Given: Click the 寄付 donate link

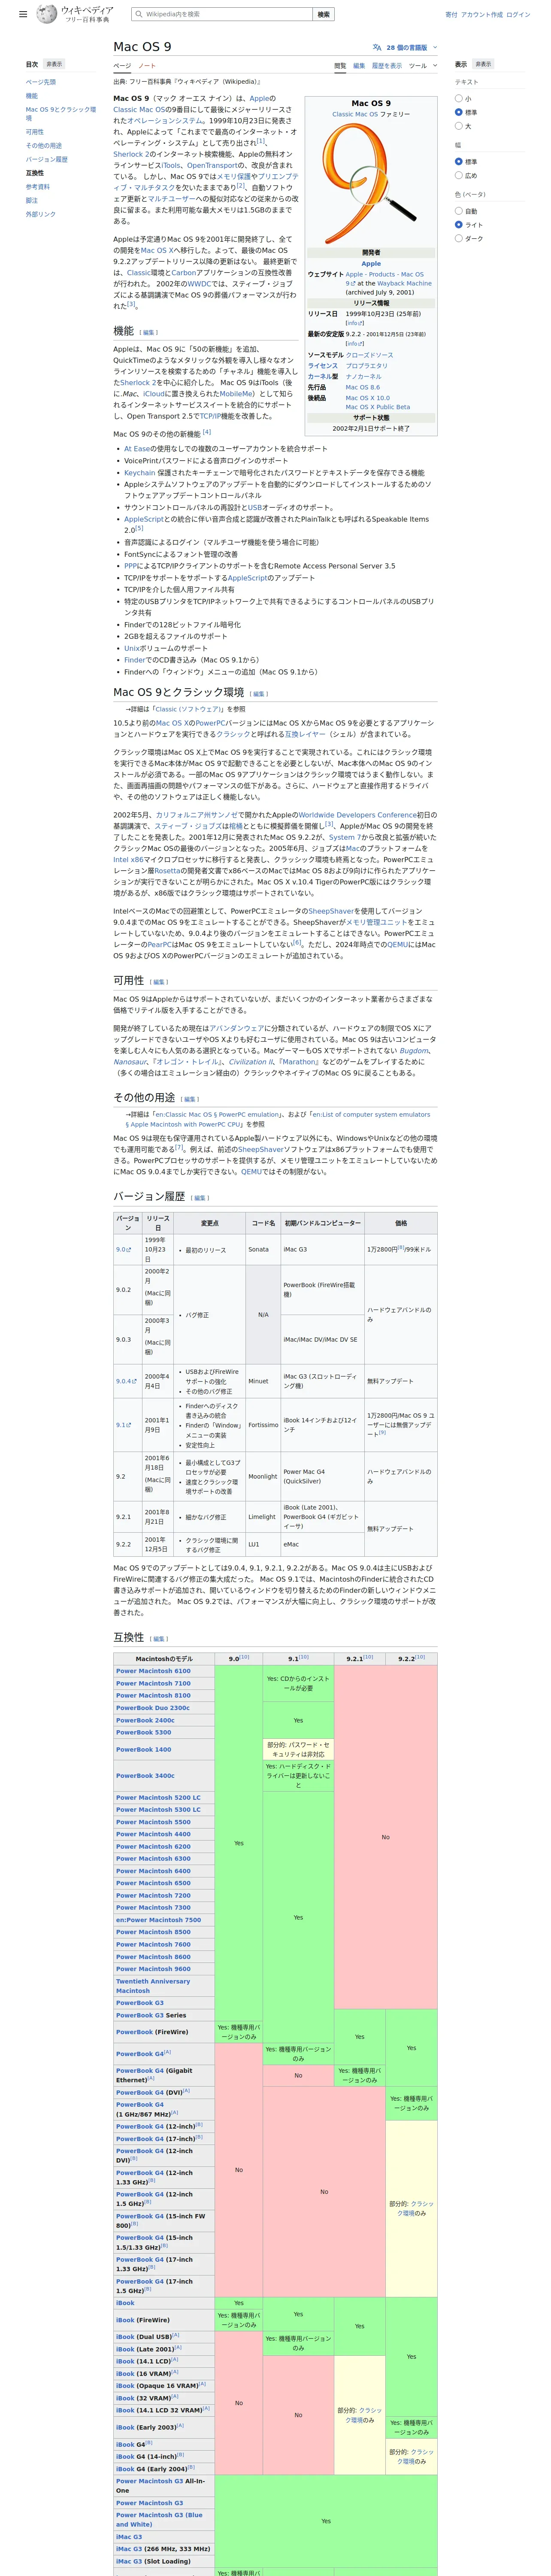Looking at the screenshot, I should [451, 14].
